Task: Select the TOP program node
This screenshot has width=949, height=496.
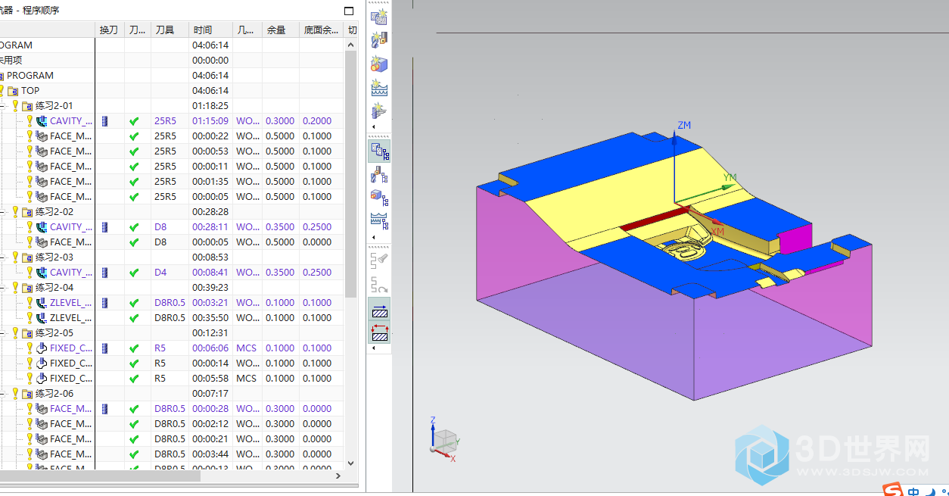Action: [x=30, y=90]
